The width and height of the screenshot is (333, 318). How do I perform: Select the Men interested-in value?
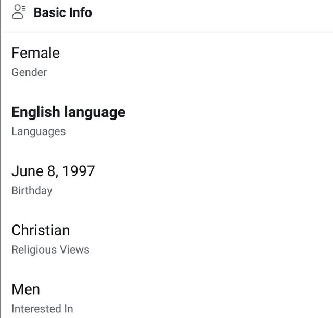pos(25,289)
